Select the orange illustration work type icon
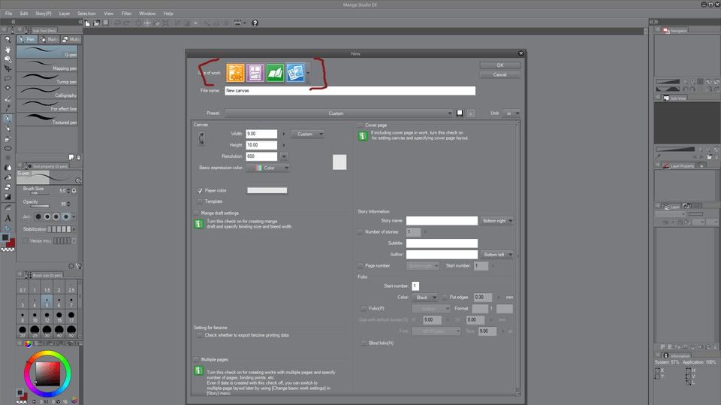The width and height of the screenshot is (721, 405). [235, 73]
